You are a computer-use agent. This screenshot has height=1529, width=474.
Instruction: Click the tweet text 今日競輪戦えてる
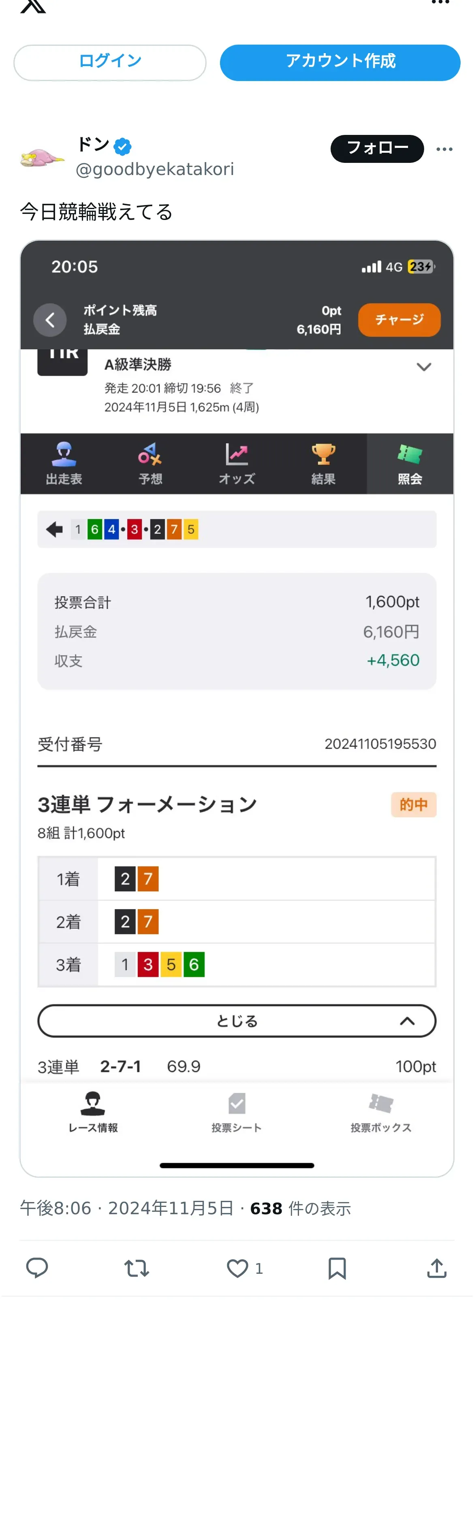96,212
